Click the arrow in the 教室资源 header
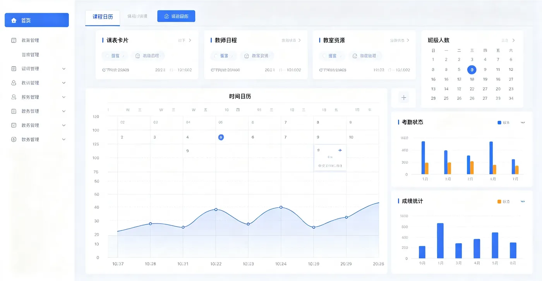The width and height of the screenshot is (542, 281). [408, 40]
